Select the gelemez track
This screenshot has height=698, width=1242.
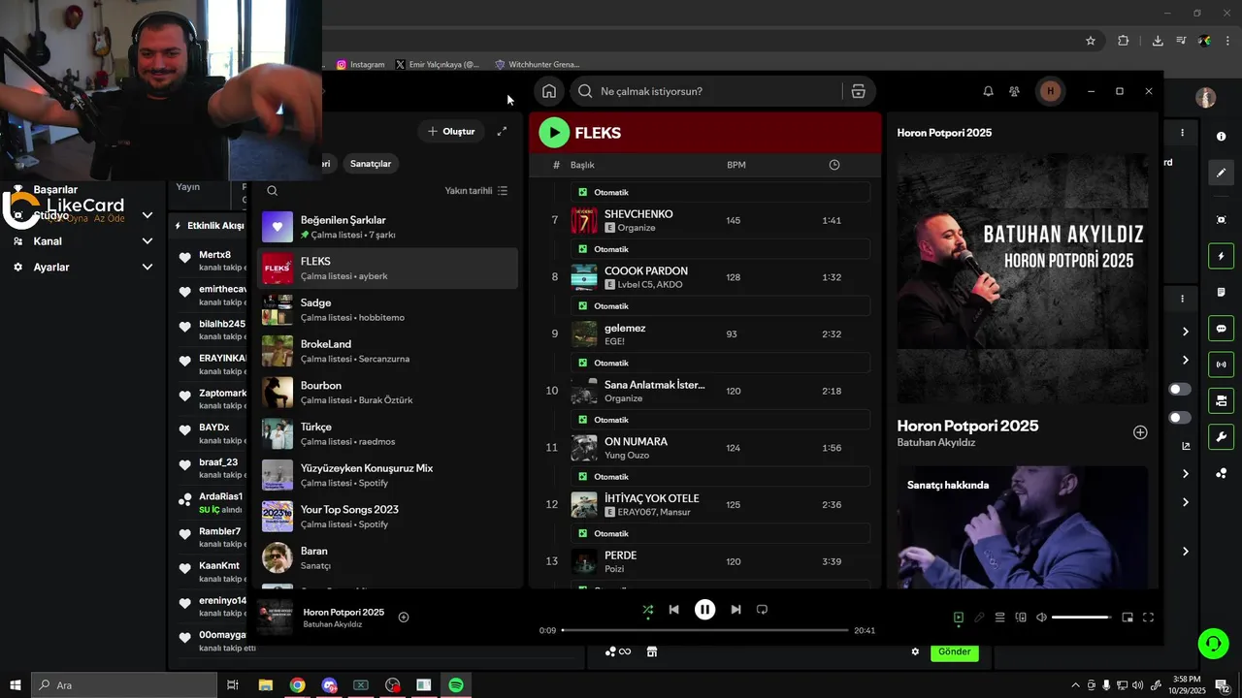(x=704, y=333)
